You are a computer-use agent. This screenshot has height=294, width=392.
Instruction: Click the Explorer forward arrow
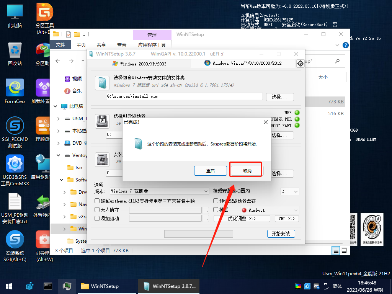tap(71, 61)
